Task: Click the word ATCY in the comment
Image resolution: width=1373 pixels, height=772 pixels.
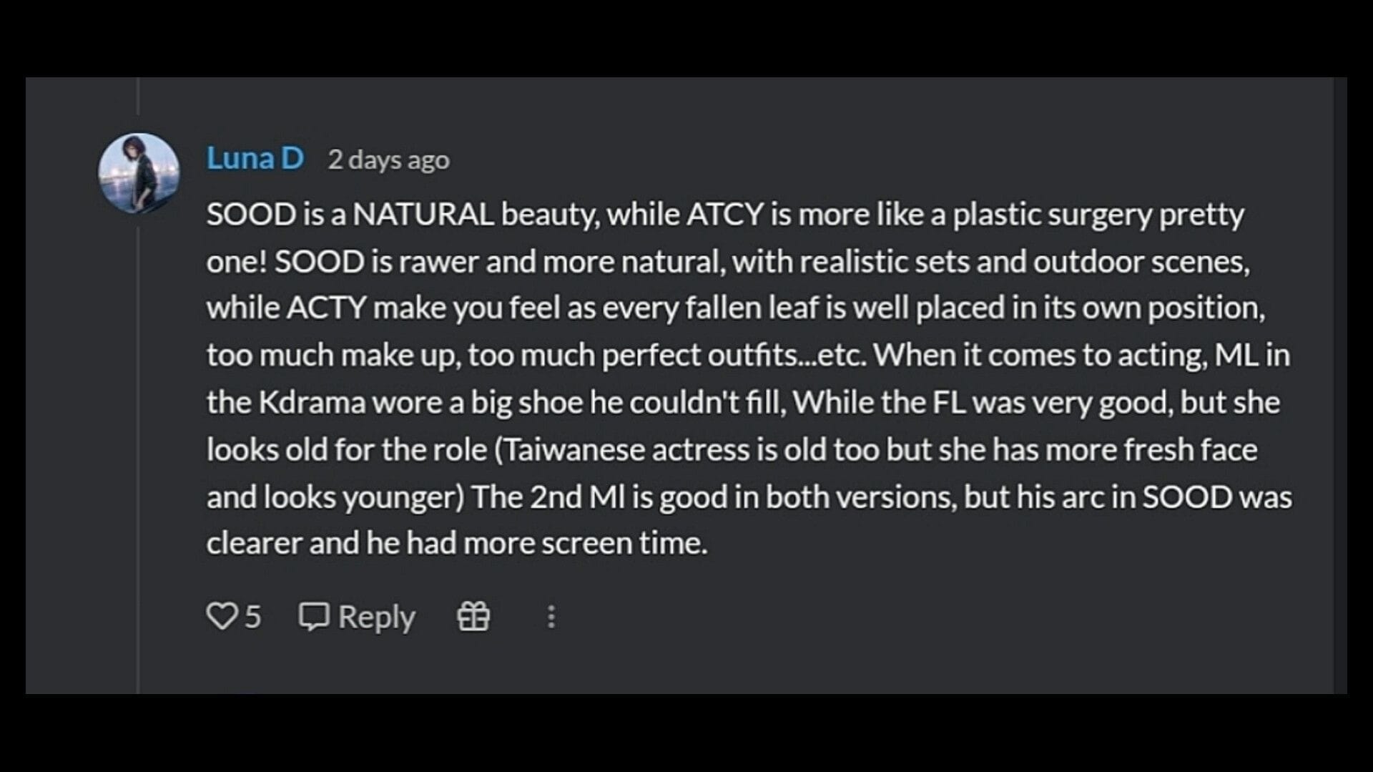Action: pos(724,215)
